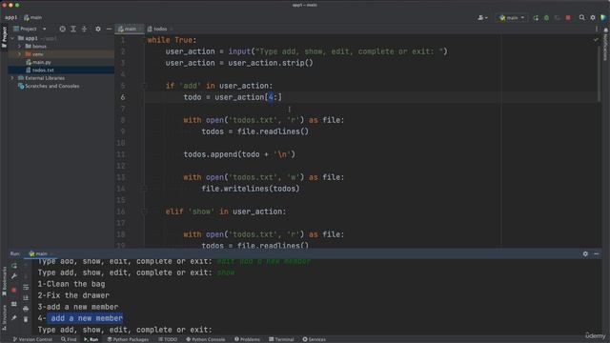610x343 pixels.
Task: Click red Stop icon in Run panel
Action: point(14,290)
